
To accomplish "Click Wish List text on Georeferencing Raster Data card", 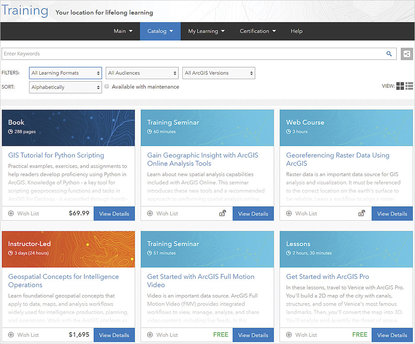I will [306, 213].
